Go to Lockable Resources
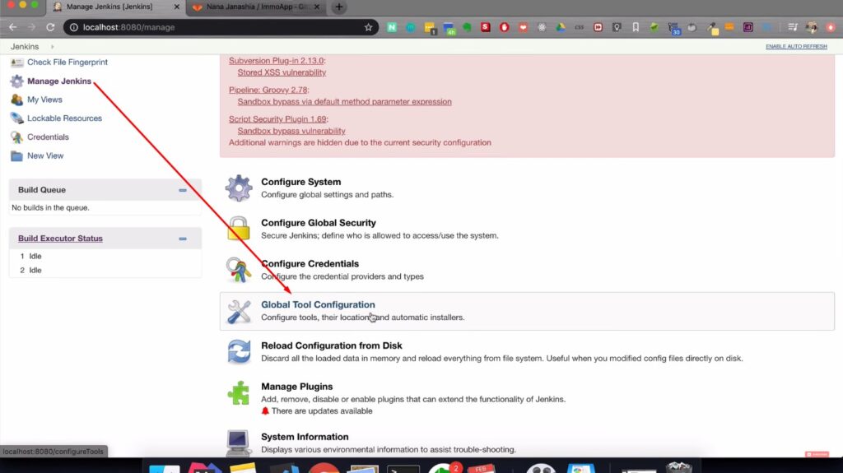 click(x=64, y=118)
